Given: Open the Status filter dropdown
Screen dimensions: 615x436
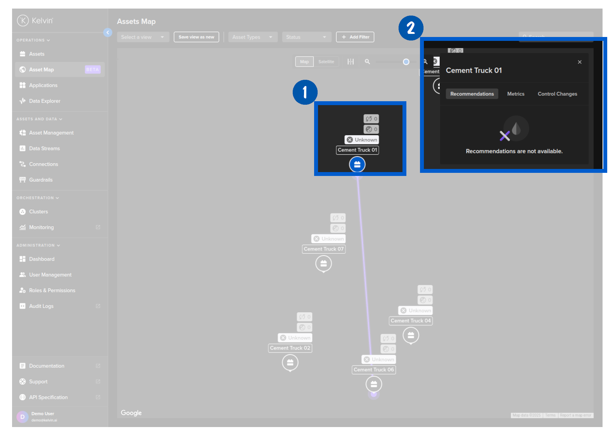Looking at the screenshot, I should (306, 37).
